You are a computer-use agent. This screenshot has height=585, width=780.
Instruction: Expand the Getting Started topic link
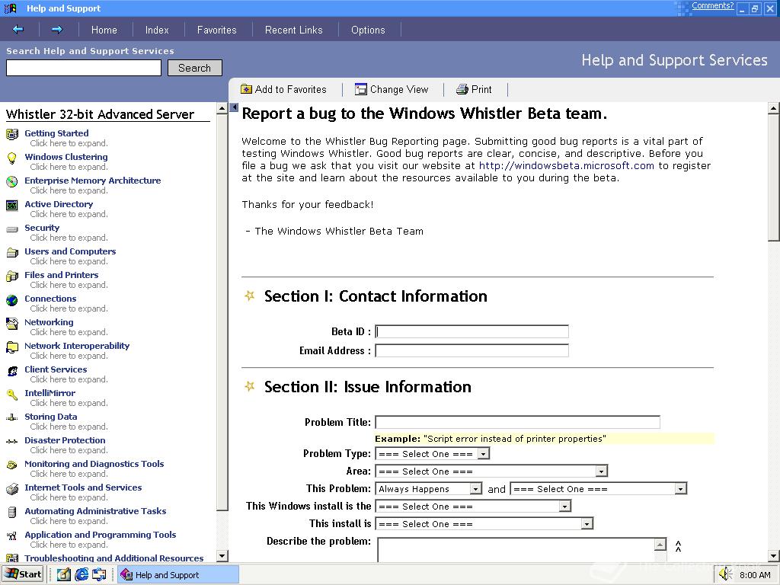[x=56, y=133]
